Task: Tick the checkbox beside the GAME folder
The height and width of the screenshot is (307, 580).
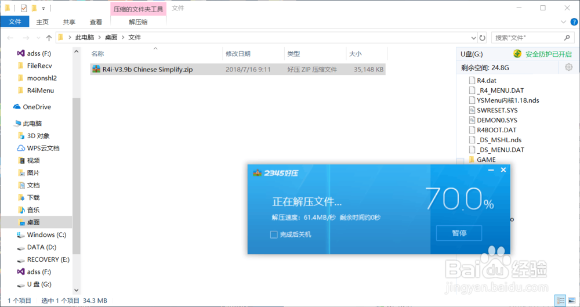Action: pyautogui.click(x=461, y=161)
